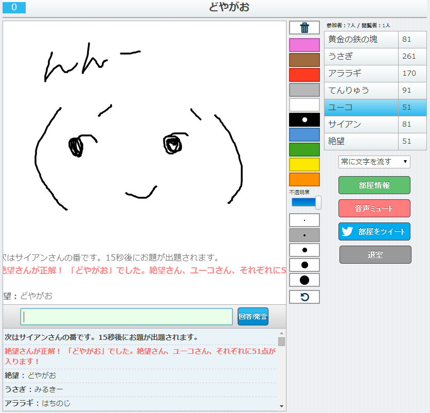This screenshot has height=413, width=430.
Task: Open the 常に文字を流す dropdown
Action: (374, 162)
